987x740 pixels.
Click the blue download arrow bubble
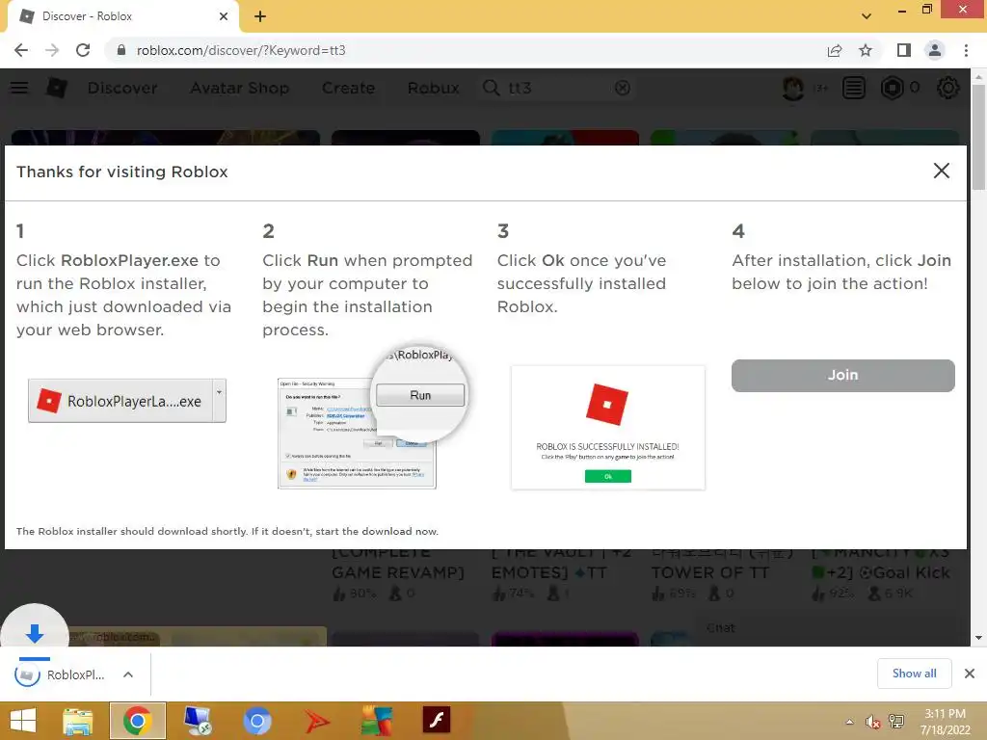35,630
